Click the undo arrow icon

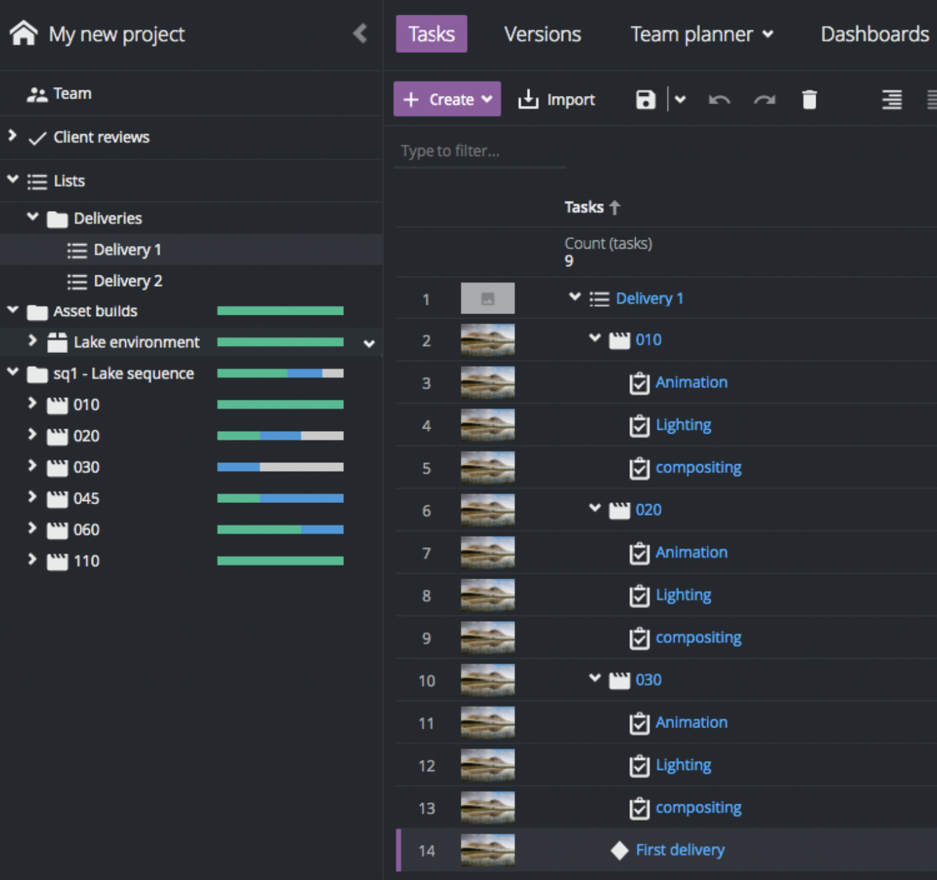[719, 100]
